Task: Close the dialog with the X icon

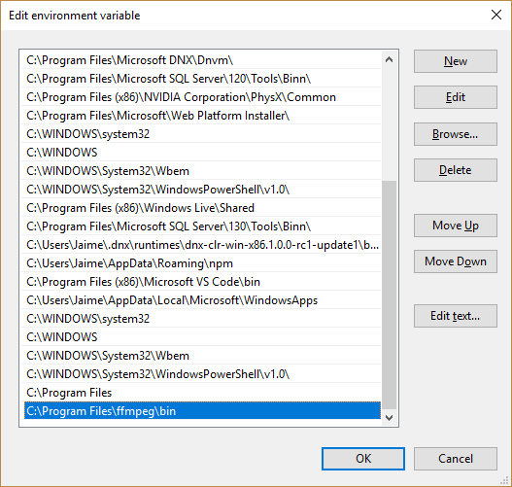Action: click(496, 15)
